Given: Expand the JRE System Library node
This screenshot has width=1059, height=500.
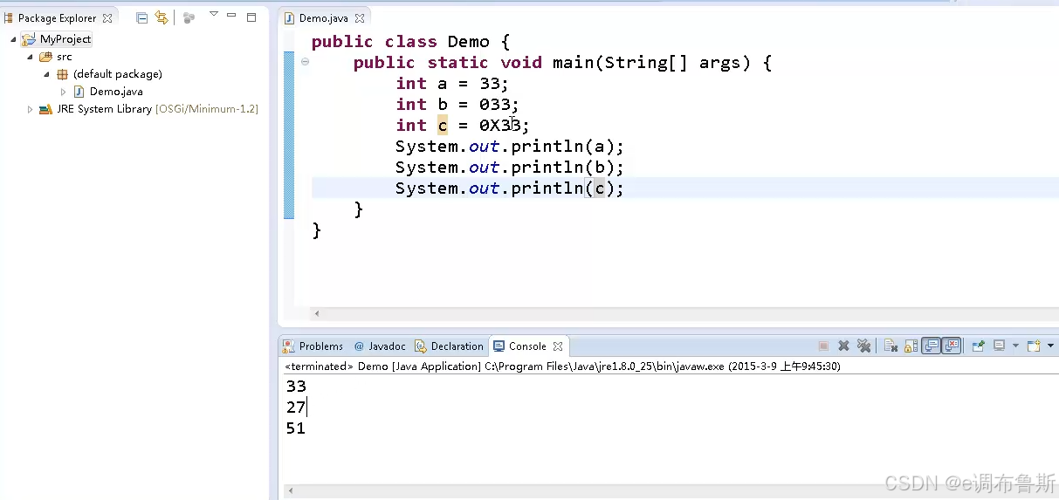Looking at the screenshot, I should 30,109.
